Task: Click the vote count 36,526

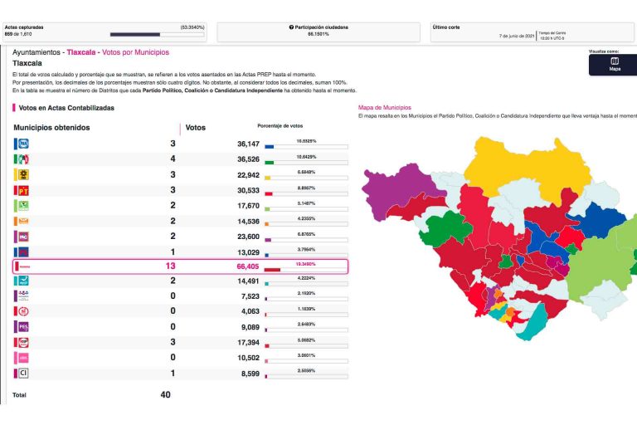Action: coord(248,159)
